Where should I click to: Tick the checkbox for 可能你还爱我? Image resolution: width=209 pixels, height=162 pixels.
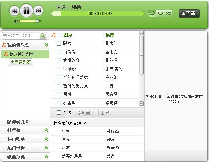pyautogui.click(x=59, y=77)
